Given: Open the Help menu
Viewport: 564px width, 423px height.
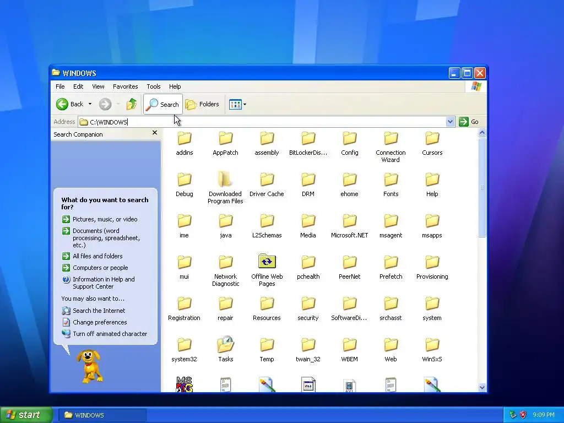Looking at the screenshot, I should pyautogui.click(x=175, y=86).
